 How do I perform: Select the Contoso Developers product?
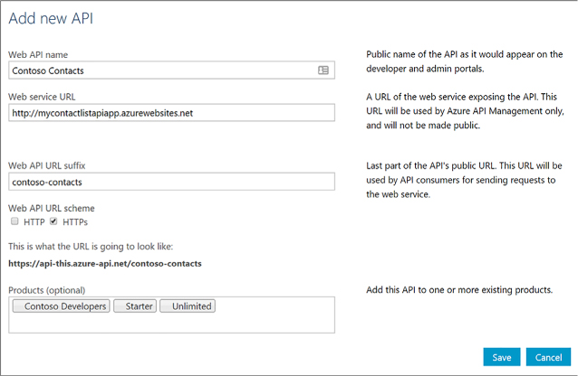tap(62, 306)
